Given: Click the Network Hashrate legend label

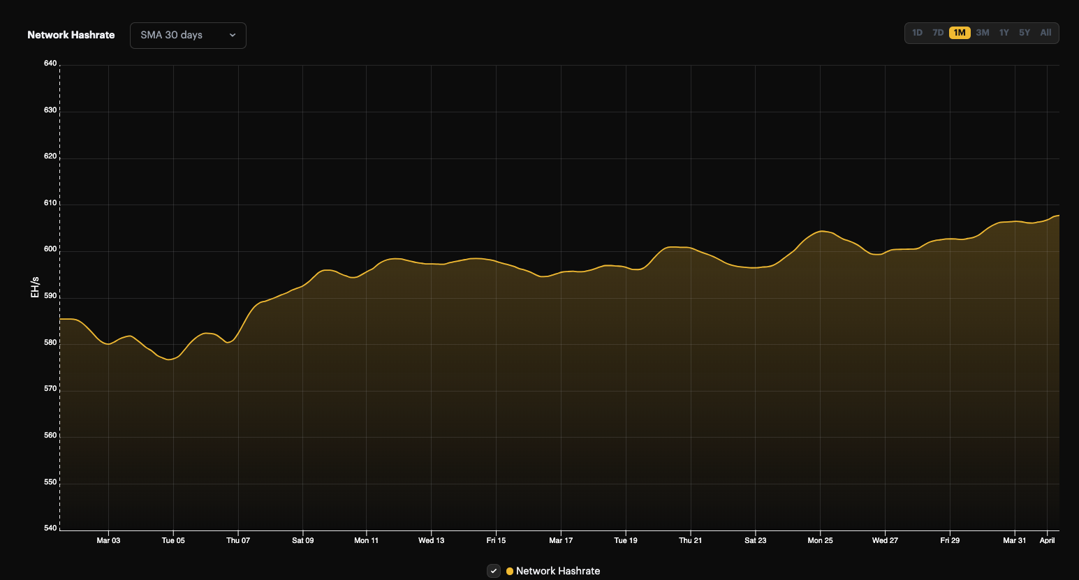Looking at the screenshot, I should (x=554, y=570).
